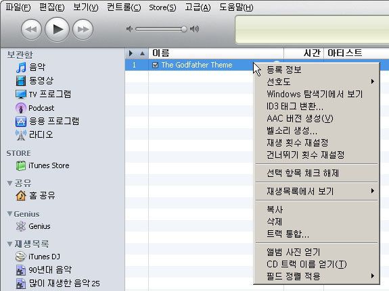
Task: Open the 컨트롤(C) menu
Action: tap(124, 7)
